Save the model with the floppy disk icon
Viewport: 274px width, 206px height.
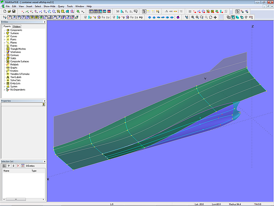14,11
